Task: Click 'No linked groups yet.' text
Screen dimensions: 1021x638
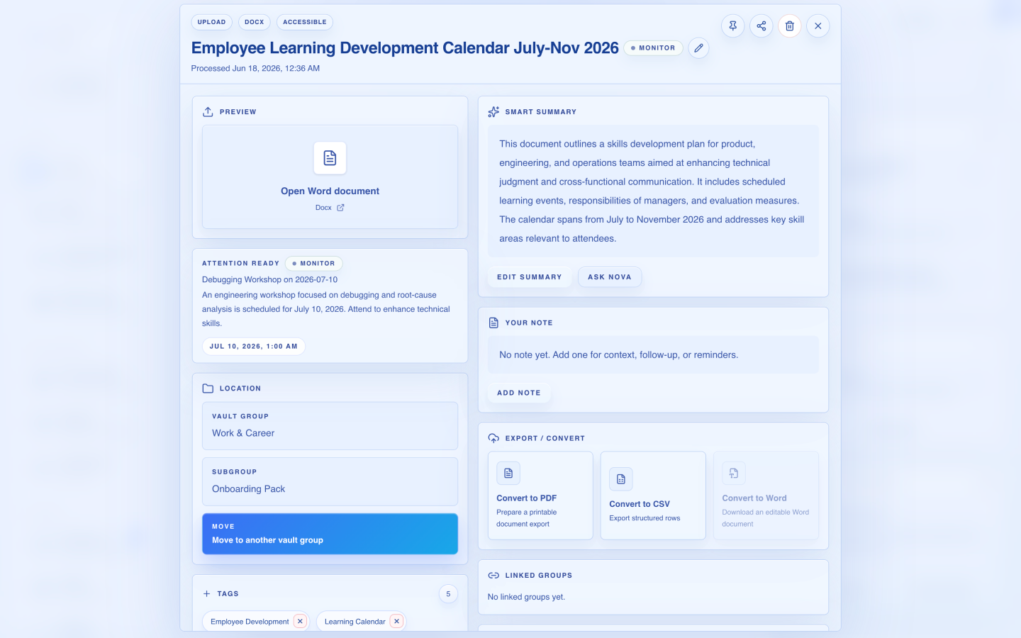Action: [526, 597]
